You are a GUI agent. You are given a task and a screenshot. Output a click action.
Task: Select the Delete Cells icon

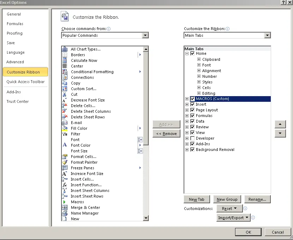coord(65,106)
